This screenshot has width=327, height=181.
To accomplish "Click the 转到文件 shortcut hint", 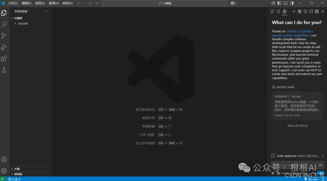I will click(148, 118).
